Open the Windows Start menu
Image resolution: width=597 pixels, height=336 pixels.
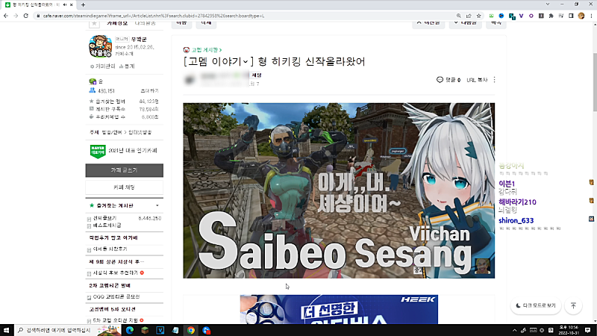(6, 330)
